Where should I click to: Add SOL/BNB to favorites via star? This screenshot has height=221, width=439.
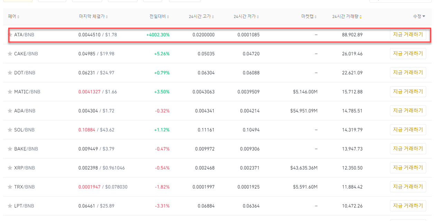(10, 130)
